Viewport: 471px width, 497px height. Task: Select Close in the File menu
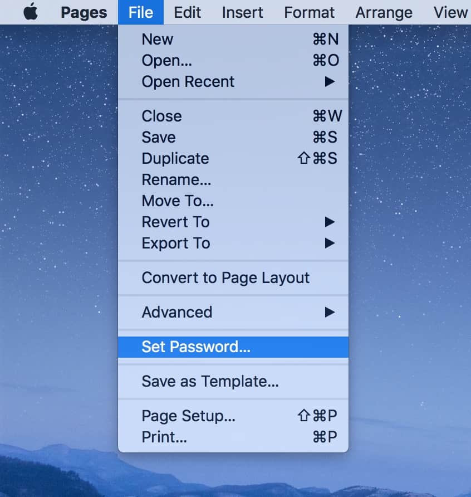[x=161, y=116]
